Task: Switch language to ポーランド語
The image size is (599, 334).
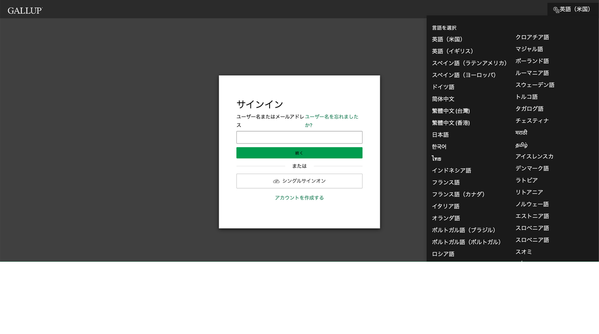Action: click(x=532, y=61)
